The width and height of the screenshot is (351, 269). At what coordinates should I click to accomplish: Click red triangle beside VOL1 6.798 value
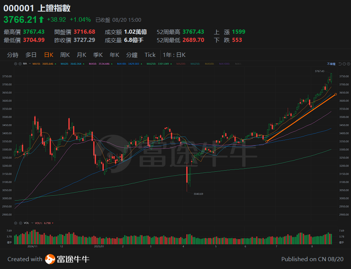pyautogui.click(x=52, y=223)
